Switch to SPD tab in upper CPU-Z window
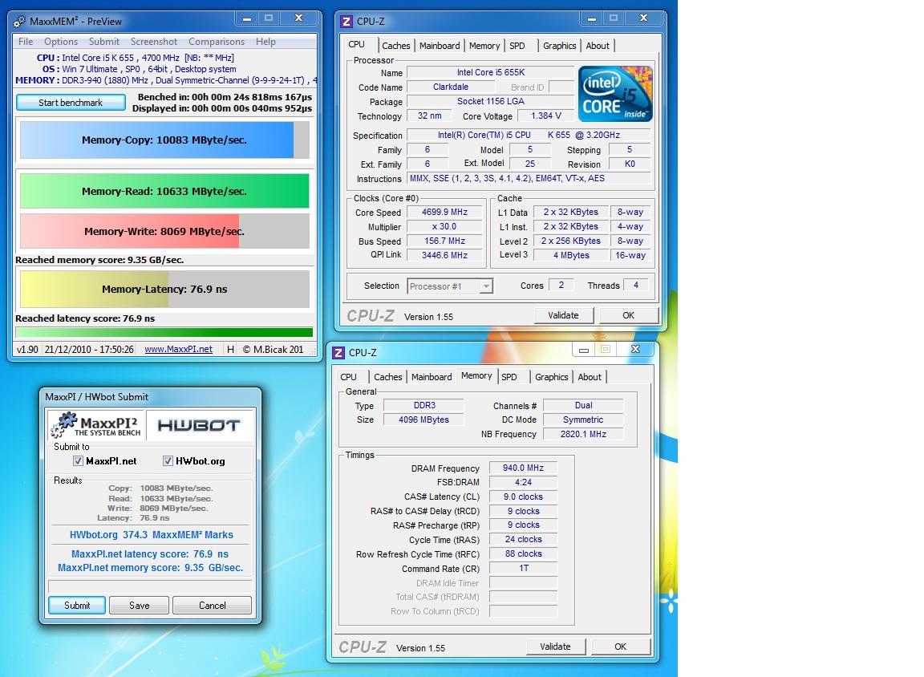This screenshot has width=924, height=677. [517, 46]
